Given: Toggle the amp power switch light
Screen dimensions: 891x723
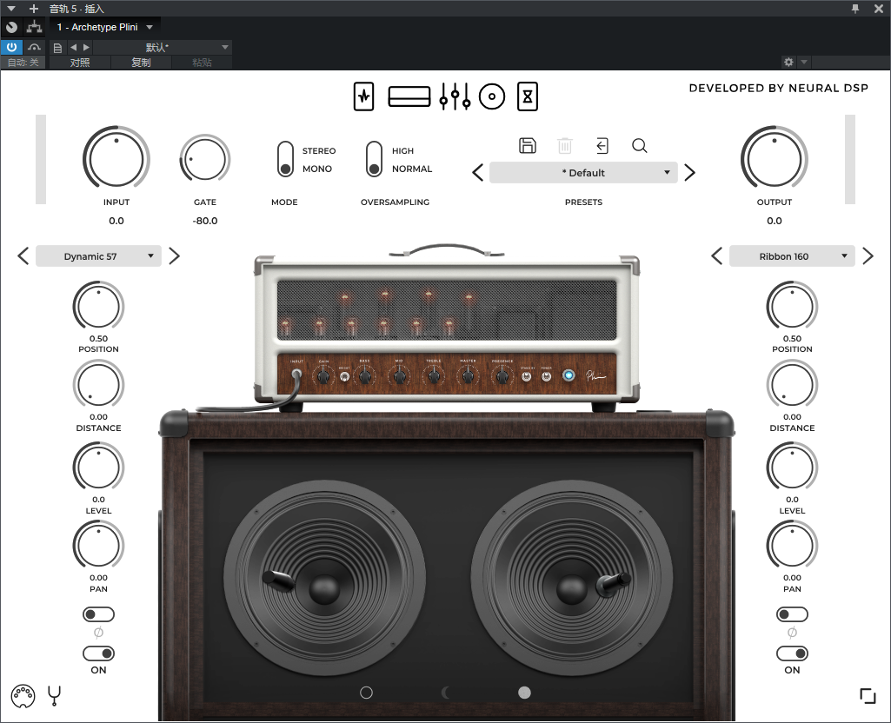Looking at the screenshot, I should coord(569,375).
